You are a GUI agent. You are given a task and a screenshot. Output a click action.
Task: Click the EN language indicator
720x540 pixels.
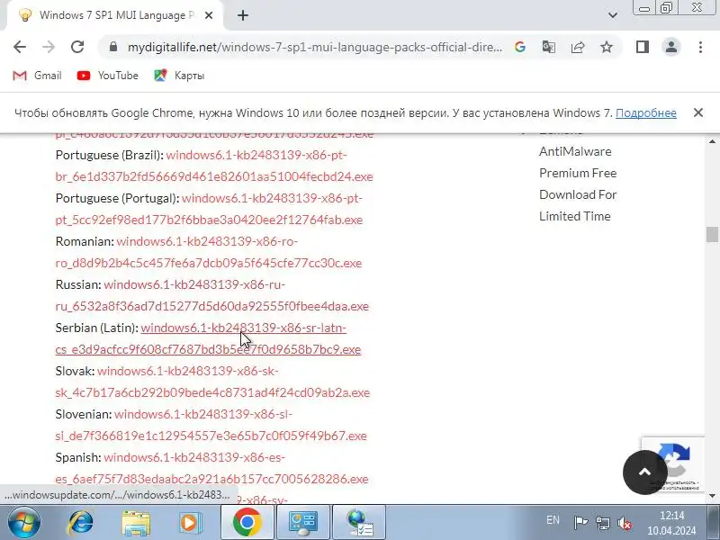553,520
